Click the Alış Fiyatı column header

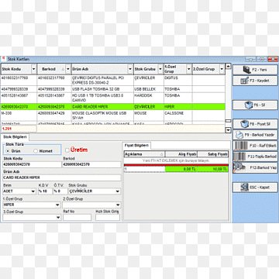(181, 154)
